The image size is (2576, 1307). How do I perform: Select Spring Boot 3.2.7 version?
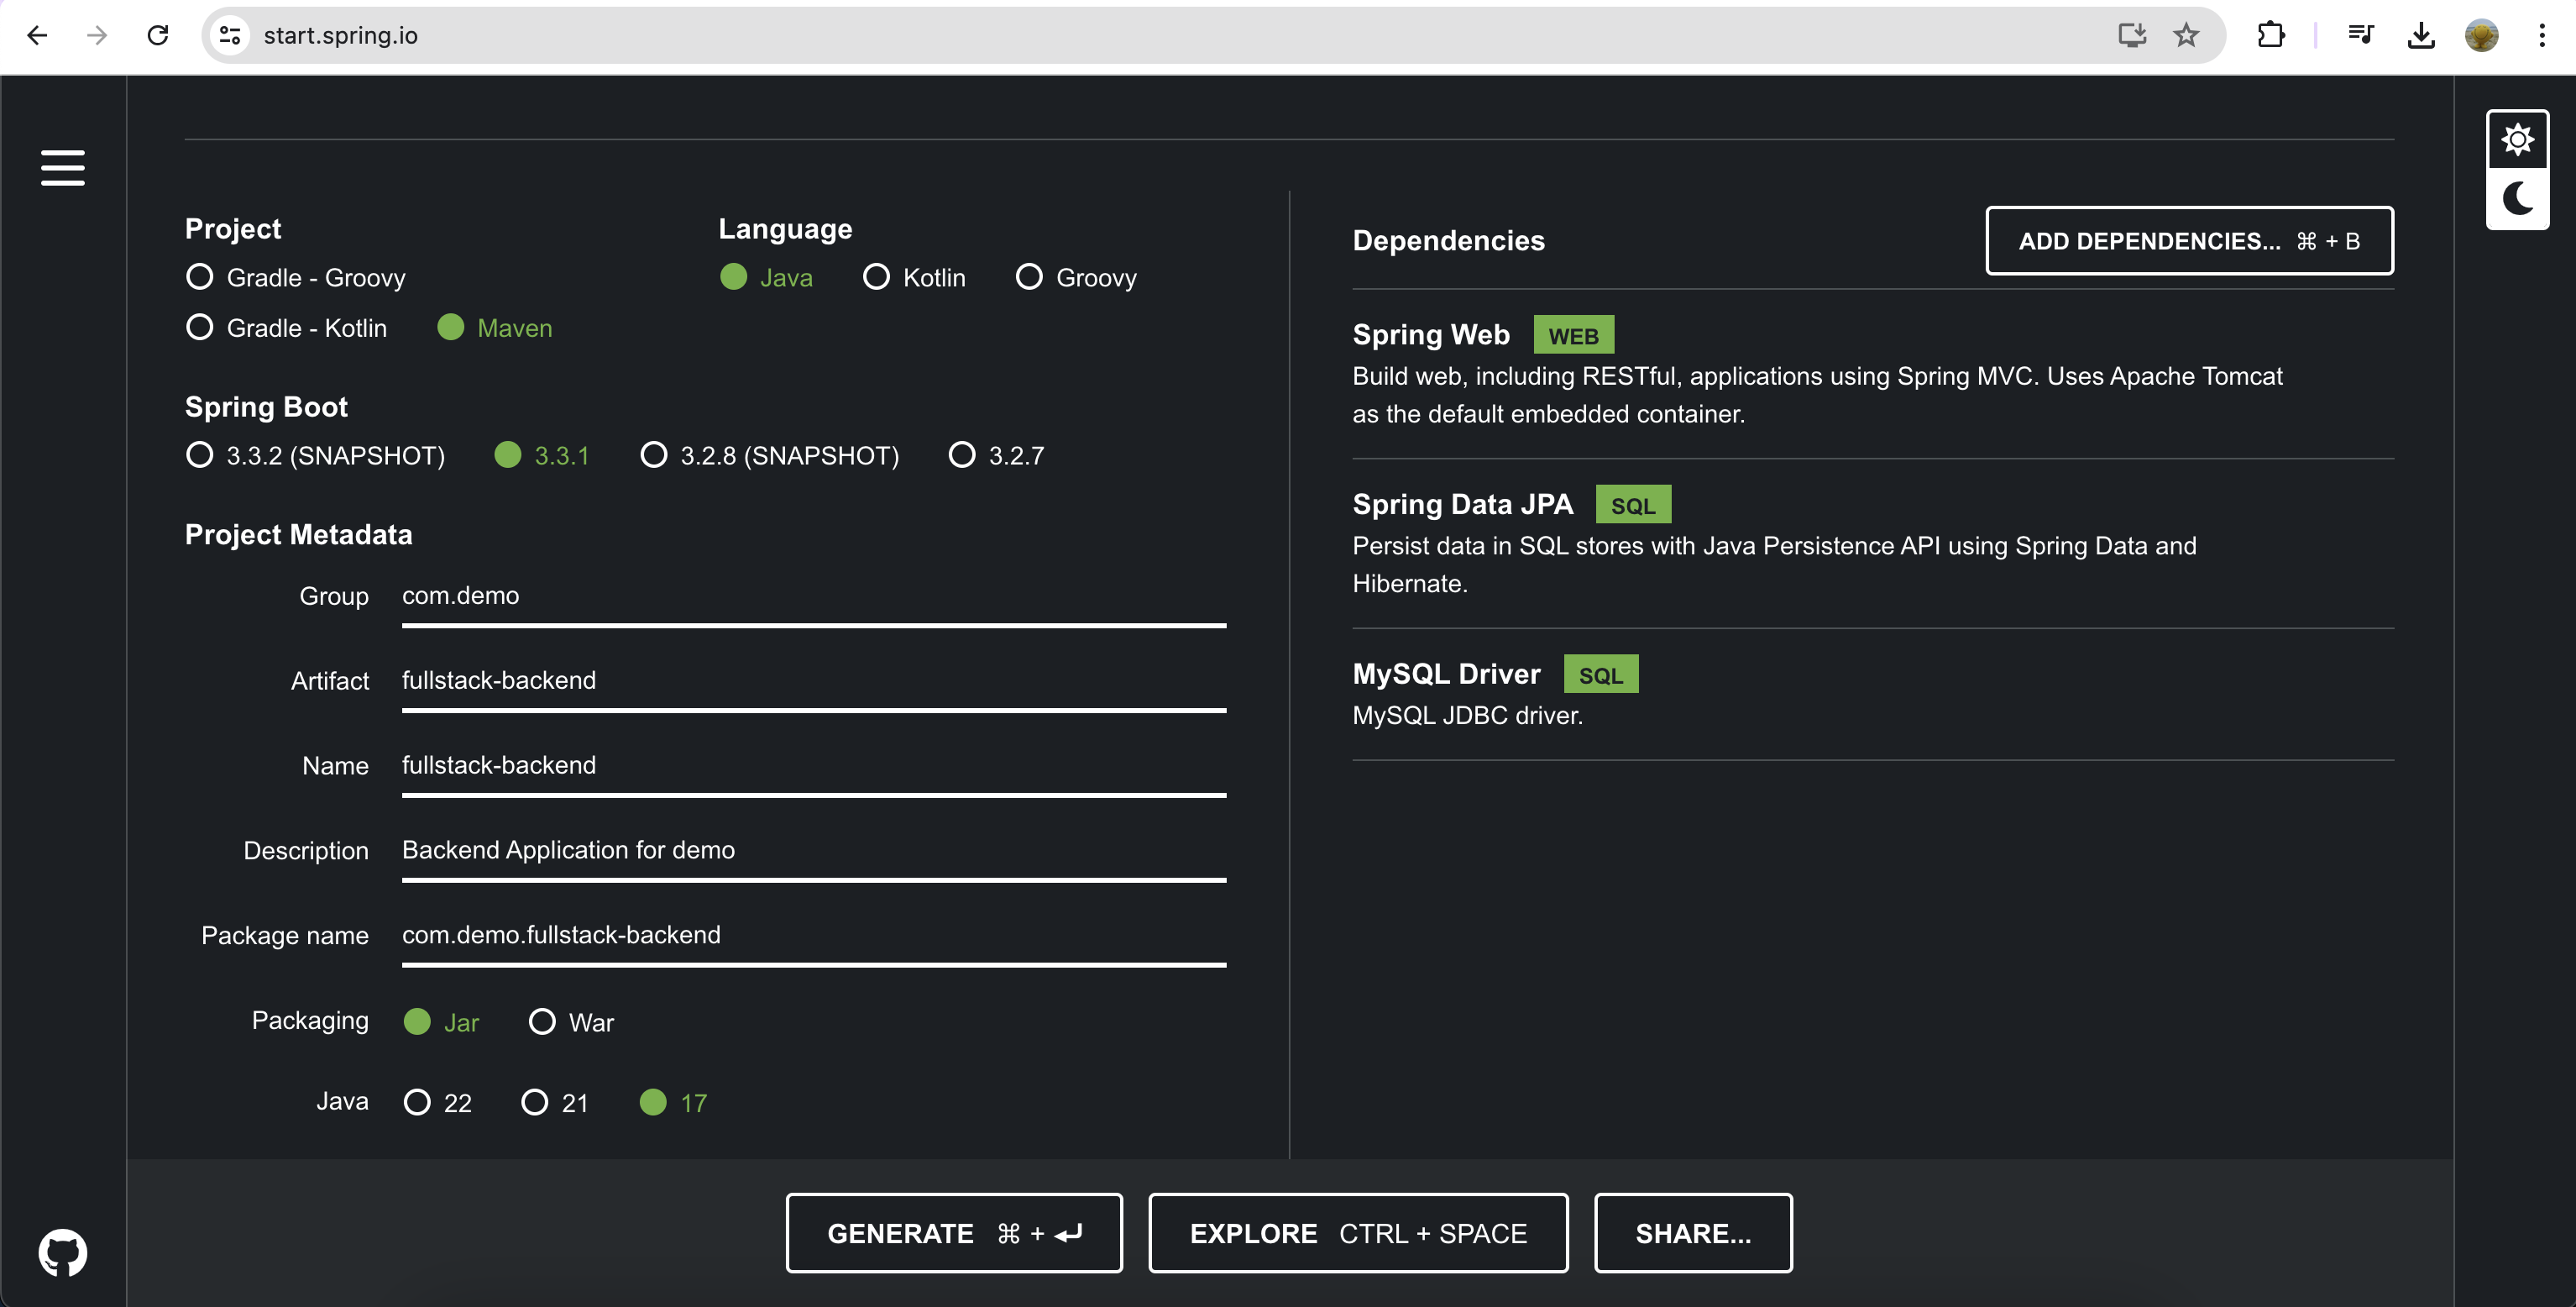coord(962,455)
